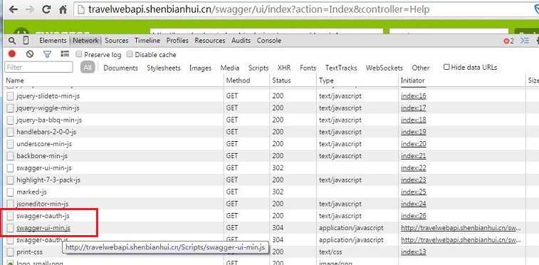This screenshot has width=539, height=265.
Task: Follow initiator link index:16
Action: pos(414,96)
